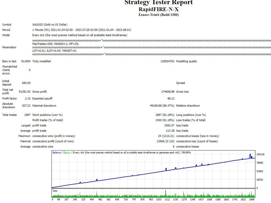Select the Mismatched charts errors label

[x=9, y=70]
